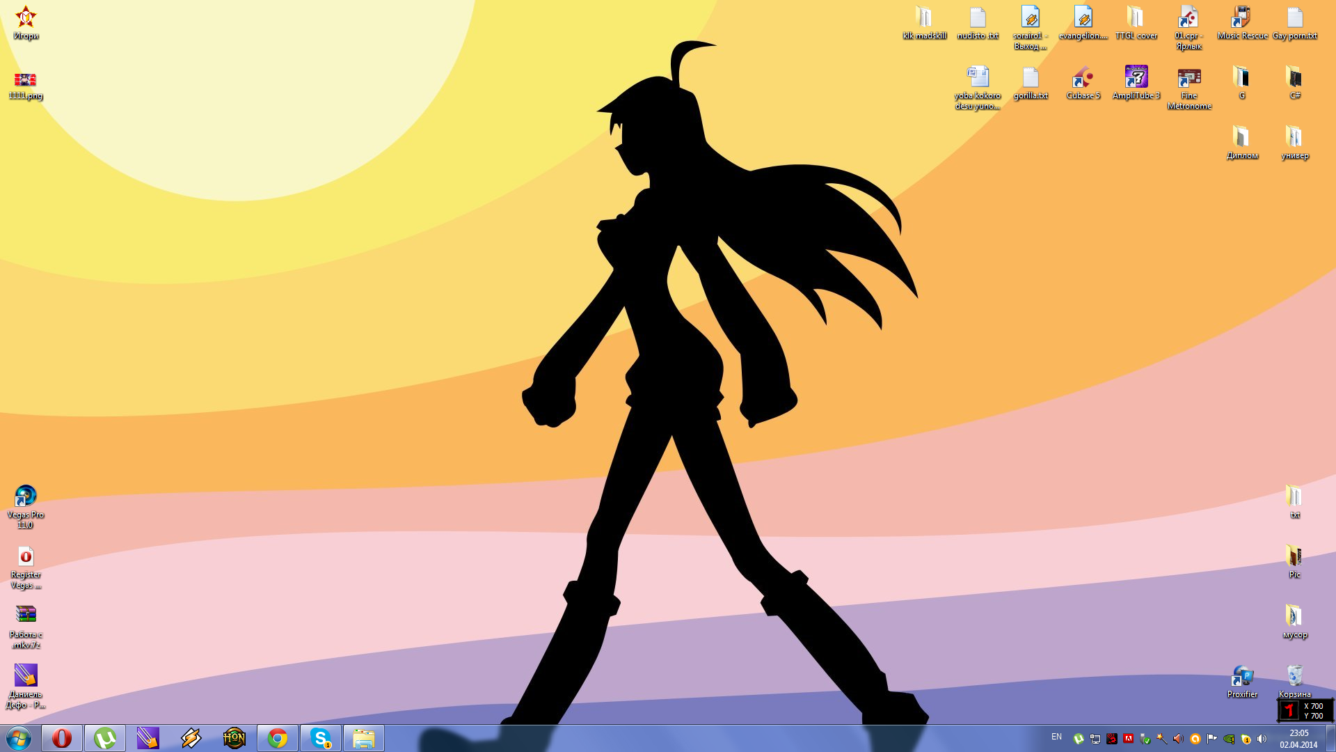Viewport: 1336px width, 752px height.
Task: Click the network connection tray icon
Action: click(1095, 739)
